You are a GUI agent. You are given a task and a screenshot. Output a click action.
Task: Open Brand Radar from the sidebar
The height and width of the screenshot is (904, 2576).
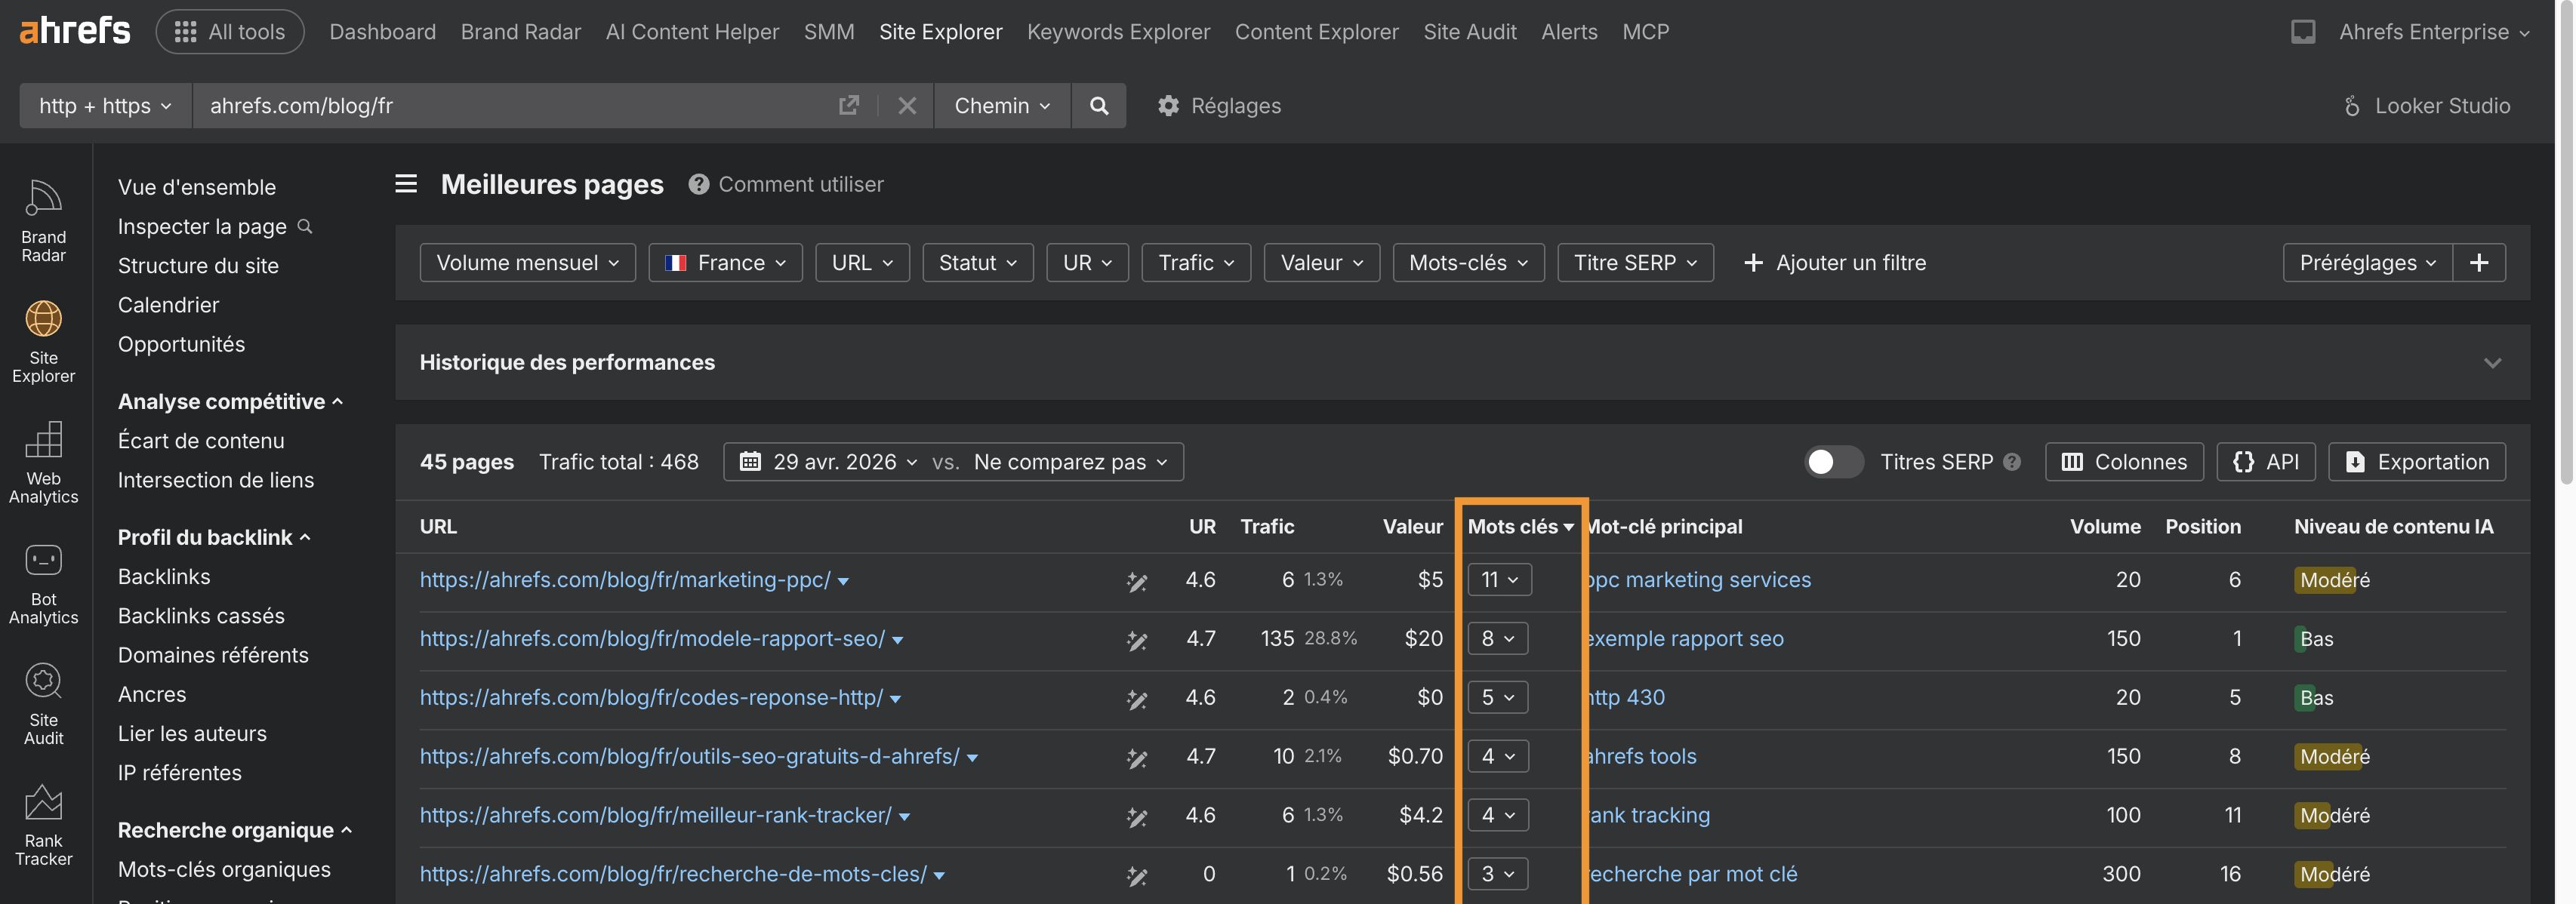tap(43, 221)
